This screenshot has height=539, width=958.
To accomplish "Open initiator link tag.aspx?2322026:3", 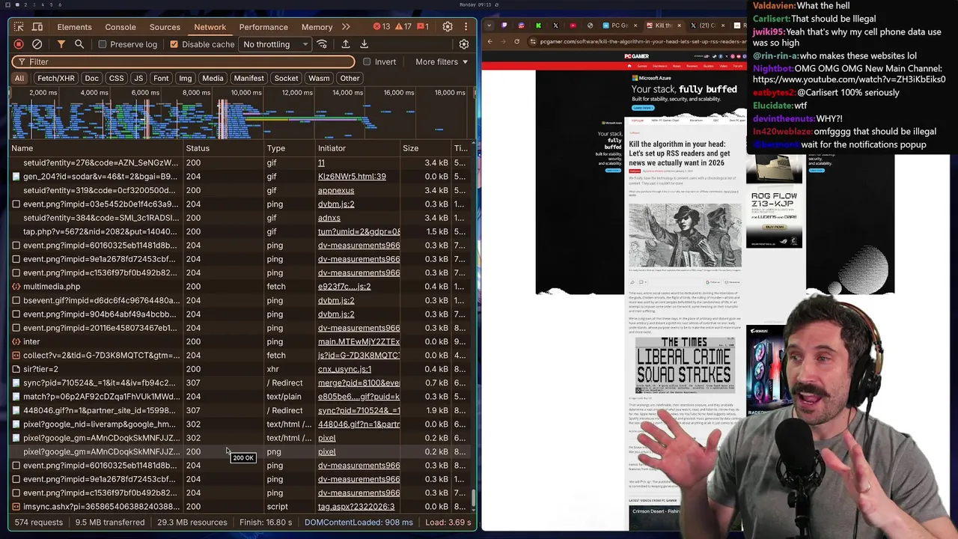I will pos(356,507).
